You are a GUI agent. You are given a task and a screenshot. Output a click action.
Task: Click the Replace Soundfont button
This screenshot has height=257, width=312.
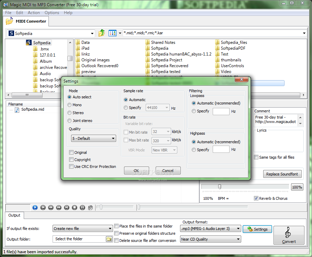click(x=282, y=174)
